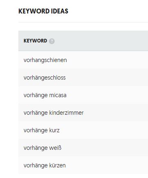Screen dimensions: 148x178
Task: Click the word kurz in keyword list
Action: 54,130
